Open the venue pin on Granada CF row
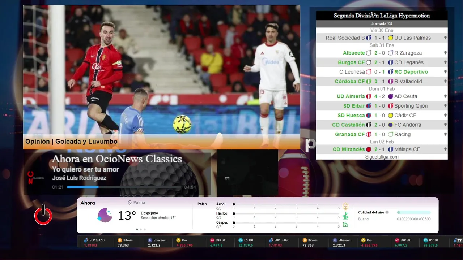463x260 pixels. [445, 134]
